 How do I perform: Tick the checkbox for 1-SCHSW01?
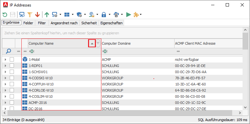[12, 72]
